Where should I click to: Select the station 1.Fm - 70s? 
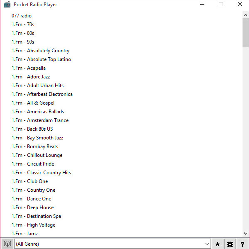(x=23, y=24)
